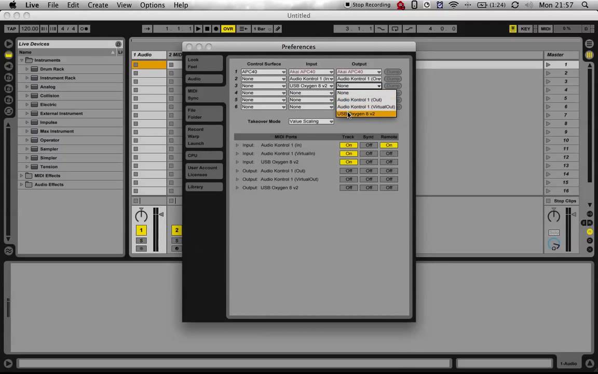Open the Record Warp Launch preferences tab
This screenshot has width=598, height=374.
click(204, 136)
